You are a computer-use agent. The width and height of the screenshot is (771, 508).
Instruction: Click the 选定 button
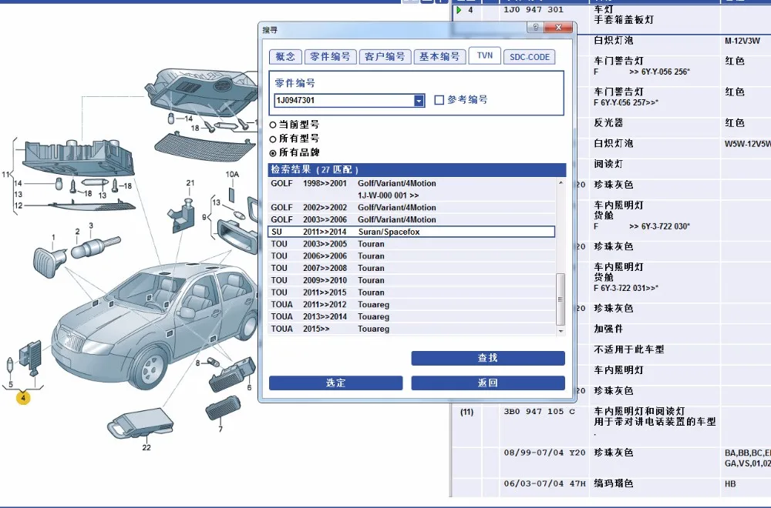pos(336,383)
